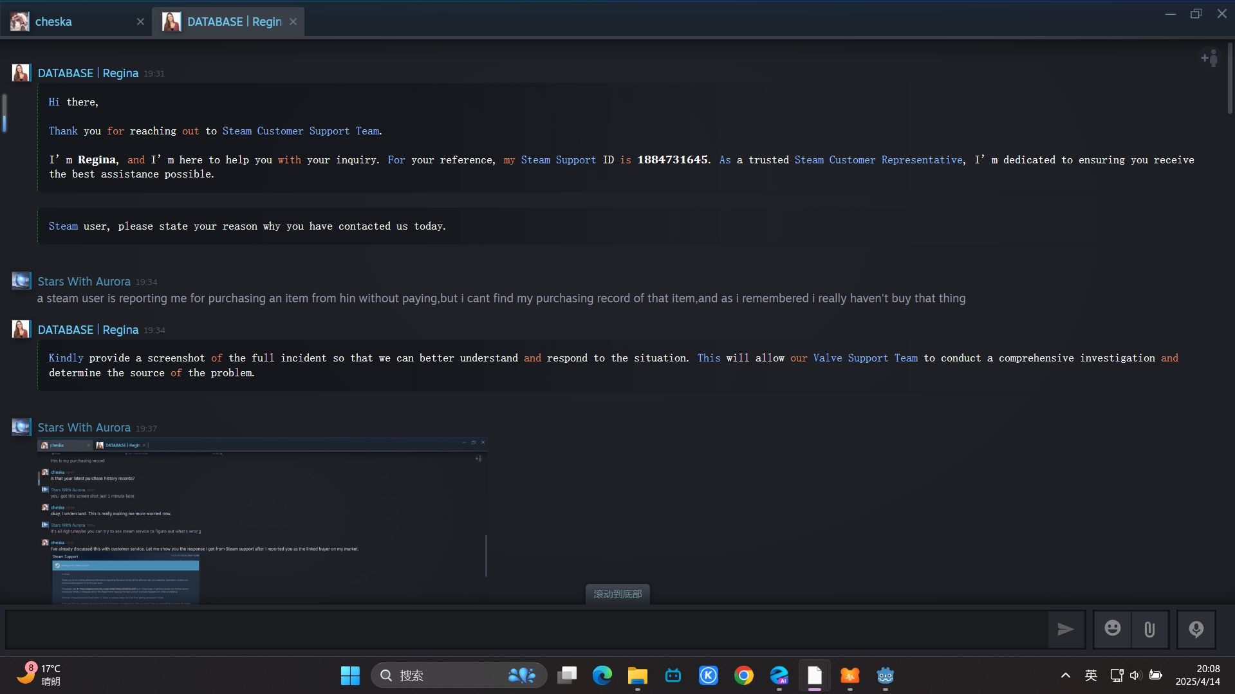1235x694 pixels.
Task: Open the blue K app in taskbar
Action: click(x=709, y=675)
